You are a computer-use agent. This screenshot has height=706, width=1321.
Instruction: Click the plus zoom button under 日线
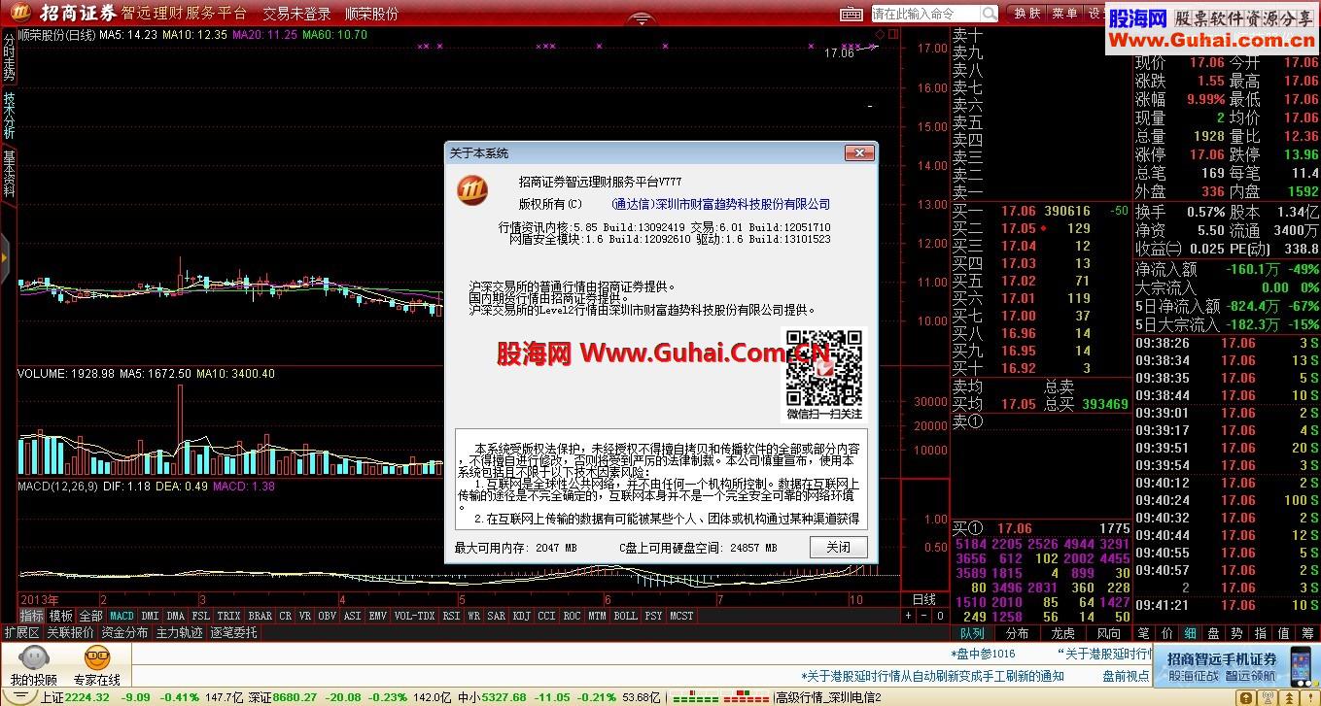(909, 616)
